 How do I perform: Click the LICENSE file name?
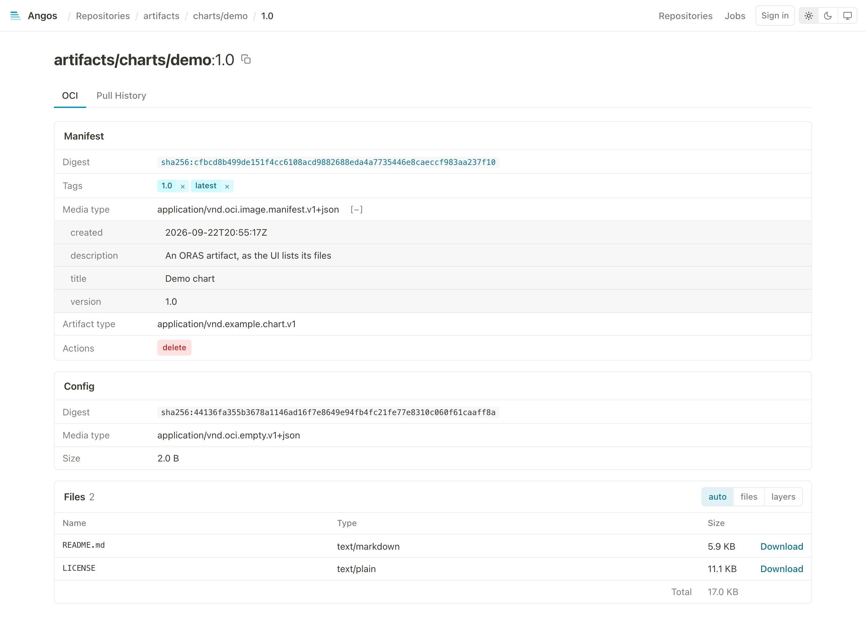(79, 568)
